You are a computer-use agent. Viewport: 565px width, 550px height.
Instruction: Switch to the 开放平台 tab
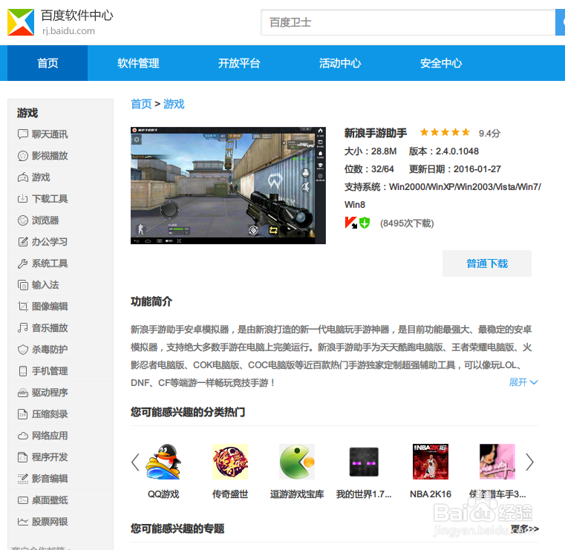tap(239, 63)
